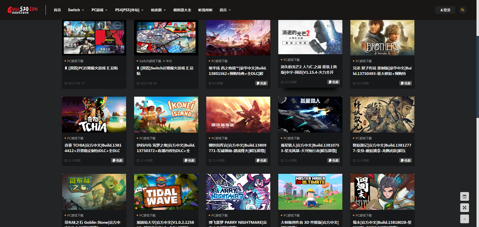Image resolution: width=479 pixels, height=227 pixels.
Task: Click the 2022-08-26 date text
Action: (x=148, y=83)
